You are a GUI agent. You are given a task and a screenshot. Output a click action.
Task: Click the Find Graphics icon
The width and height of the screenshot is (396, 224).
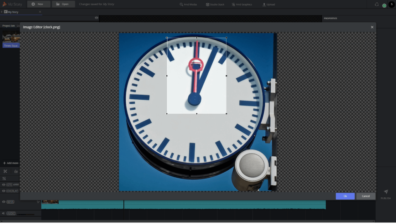233,4
